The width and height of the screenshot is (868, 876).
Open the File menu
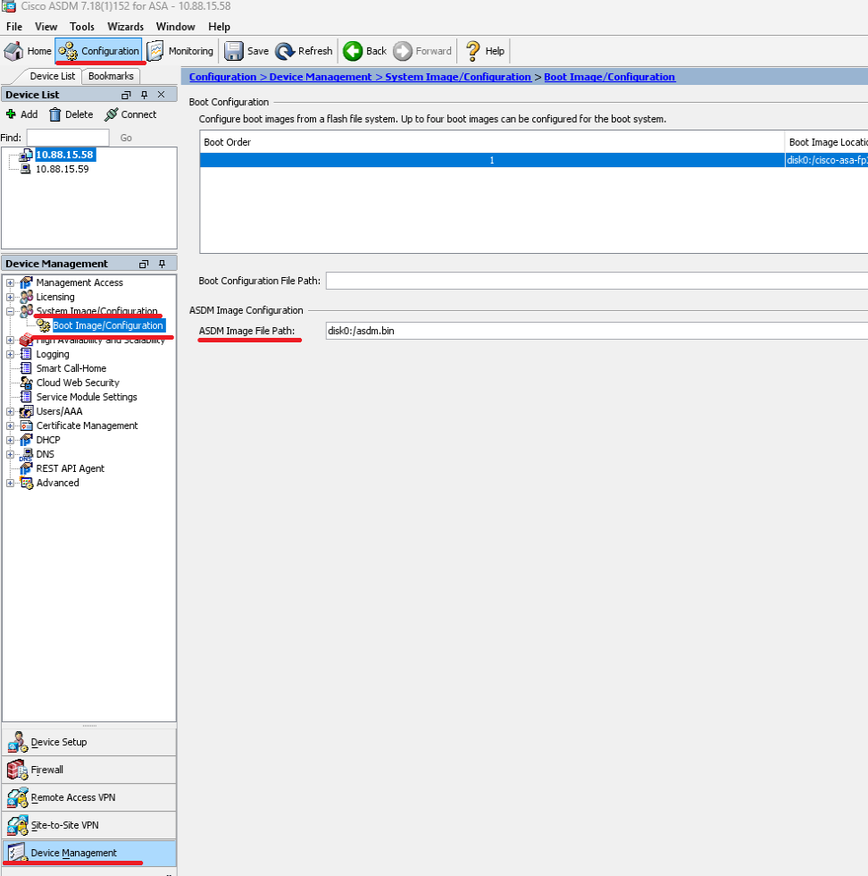[14, 27]
